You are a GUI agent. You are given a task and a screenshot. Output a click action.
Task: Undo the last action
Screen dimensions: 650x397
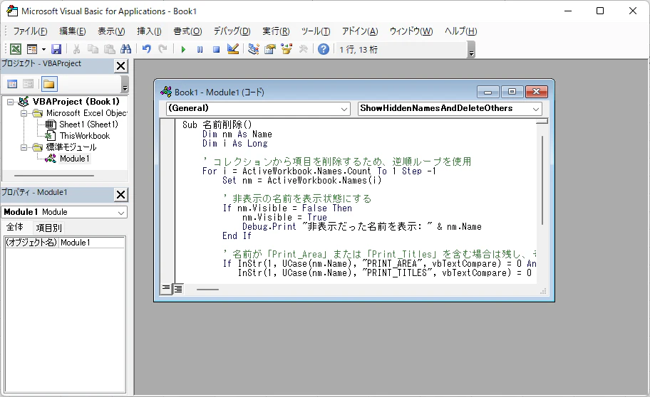pos(146,49)
